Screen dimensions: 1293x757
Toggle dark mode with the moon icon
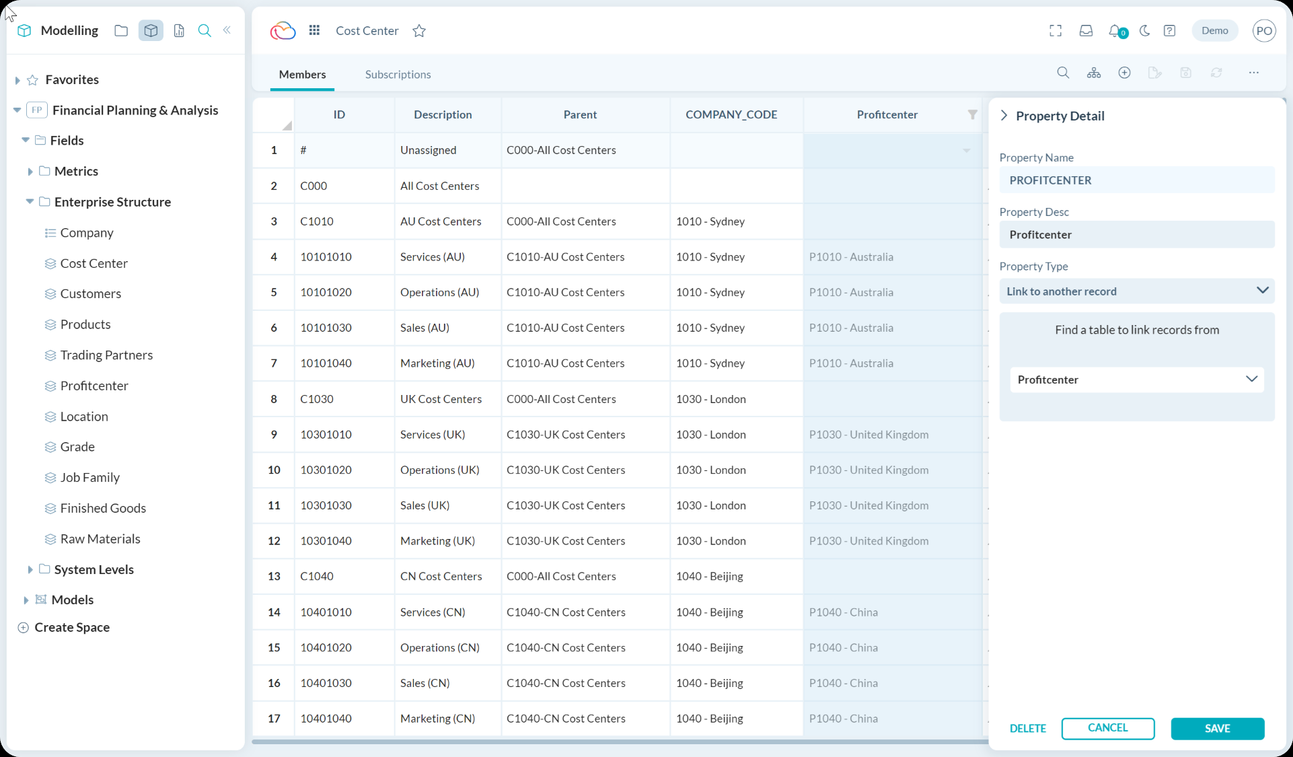click(1144, 31)
